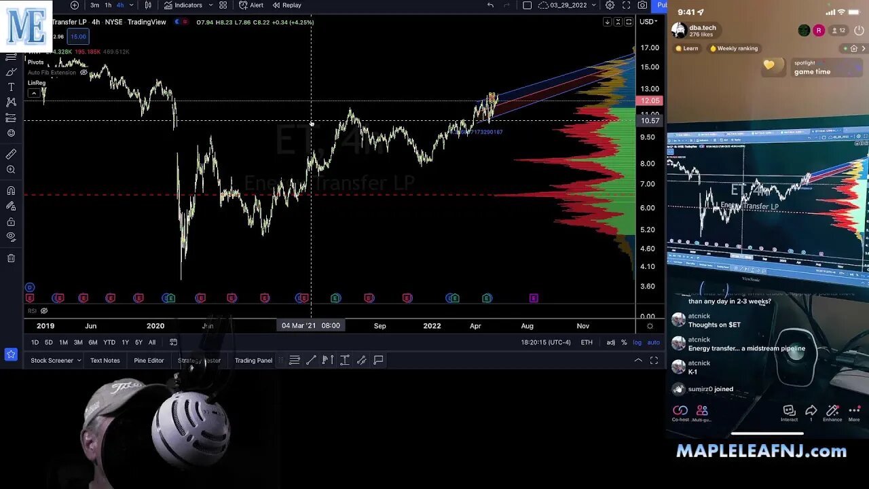Viewport: 869px width, 489px height.
Task: Start bar Replay mode
Action: point(287,5)
